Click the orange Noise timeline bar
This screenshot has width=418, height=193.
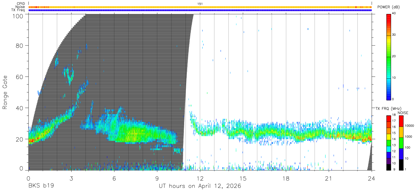[200, 7]
